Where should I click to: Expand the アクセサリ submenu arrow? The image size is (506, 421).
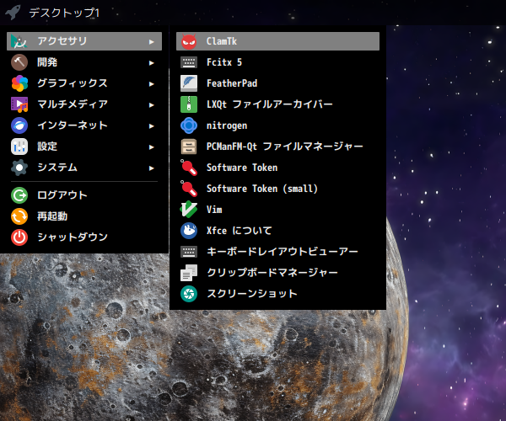[151, 41]
